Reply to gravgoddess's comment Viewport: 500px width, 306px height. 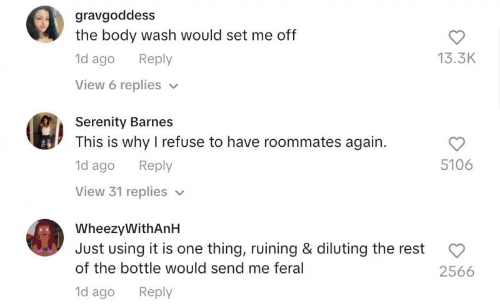[155, 59]
